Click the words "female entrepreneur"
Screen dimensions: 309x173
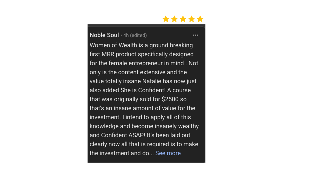[x=136, y=63]
